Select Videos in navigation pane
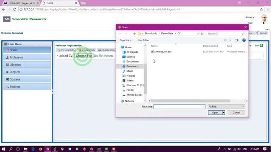The width and height of the screenshot is (271, 152). 130,81
